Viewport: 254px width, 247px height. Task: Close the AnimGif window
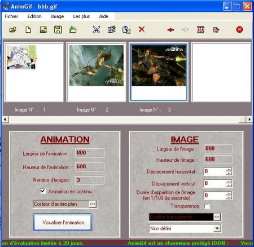pos(247,6)
